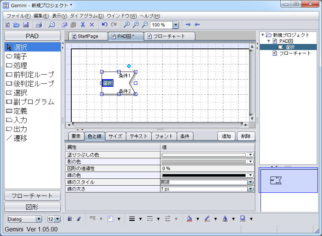Viewport: 322px width, 236px height.
Task: Expand the フローチャート palette button
Action: 33,195
